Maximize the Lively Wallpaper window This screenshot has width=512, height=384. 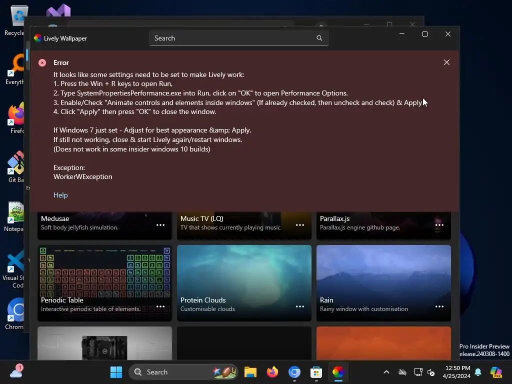pos(425,34)
